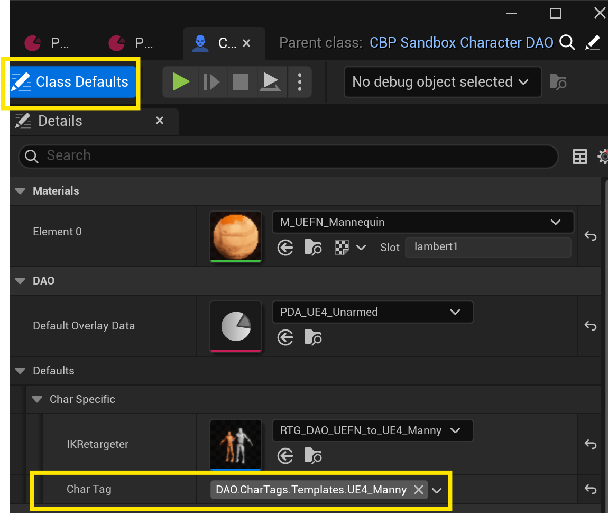The height and width of the screenshot is (513, 608).
Task: Collapse the Char Specific category
Action: (37, 399)
